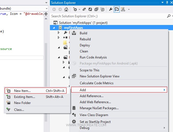Click the Manage NuGet Packages icon

(74, 108)
